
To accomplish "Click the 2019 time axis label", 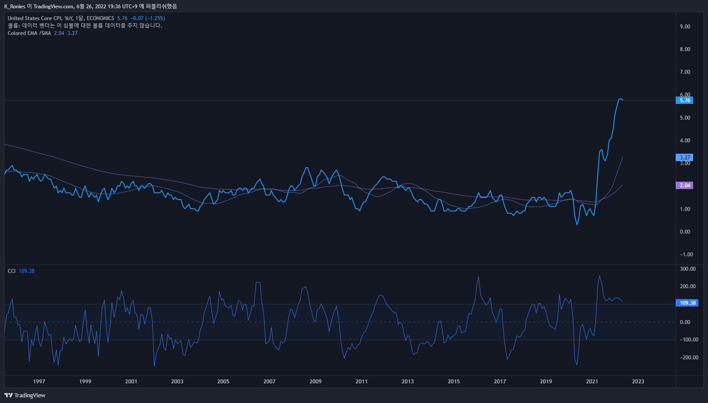I will tap(546, 382).
